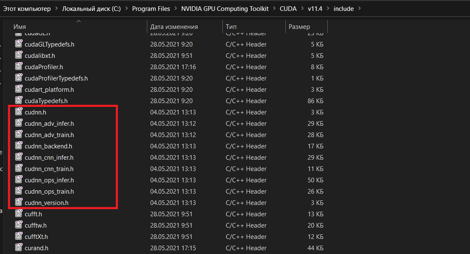470x254 pixels.
Task: Navigate to Локальный диск (C:) breadcrumb
Action: [91, 9]
